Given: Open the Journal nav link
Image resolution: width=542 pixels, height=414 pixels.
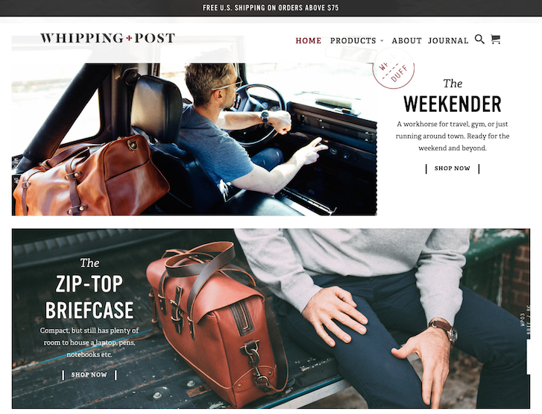Looking at the screenshot, I should [x=448, y=41].
